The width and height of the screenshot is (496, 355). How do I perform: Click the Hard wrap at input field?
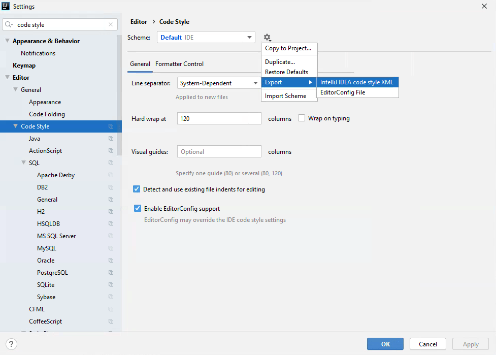219,118
